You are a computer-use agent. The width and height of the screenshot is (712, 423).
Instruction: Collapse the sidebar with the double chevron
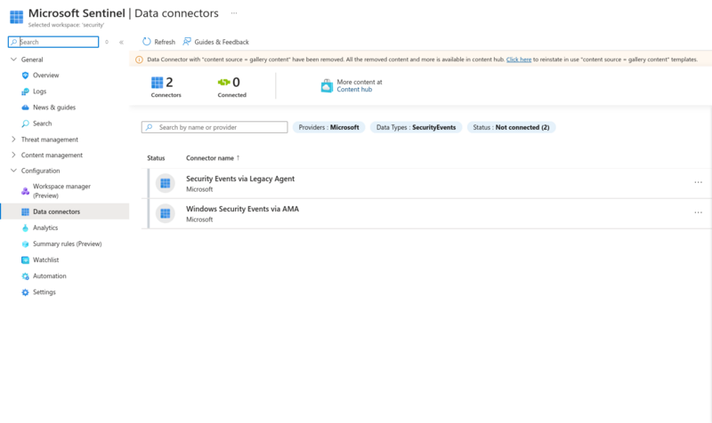tap(121, 42)
